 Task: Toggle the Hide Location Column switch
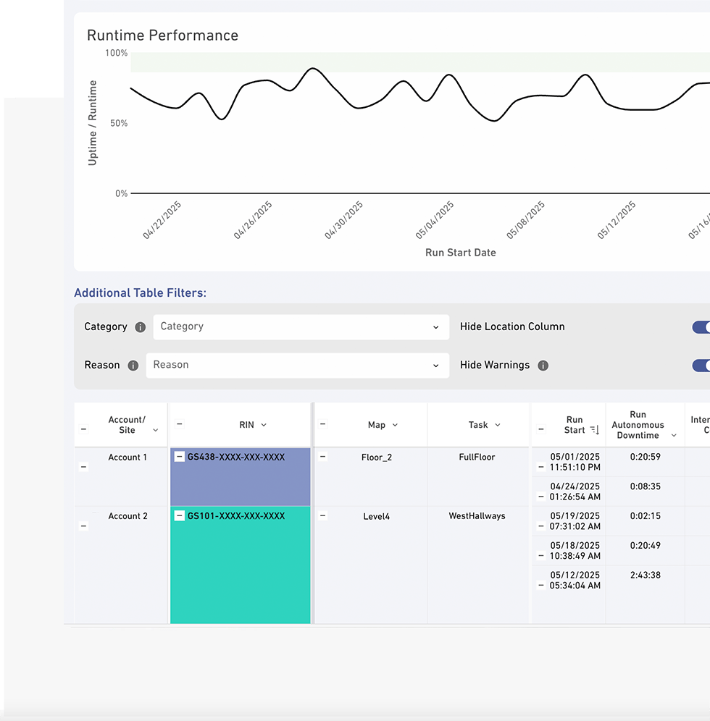(701, 327)
